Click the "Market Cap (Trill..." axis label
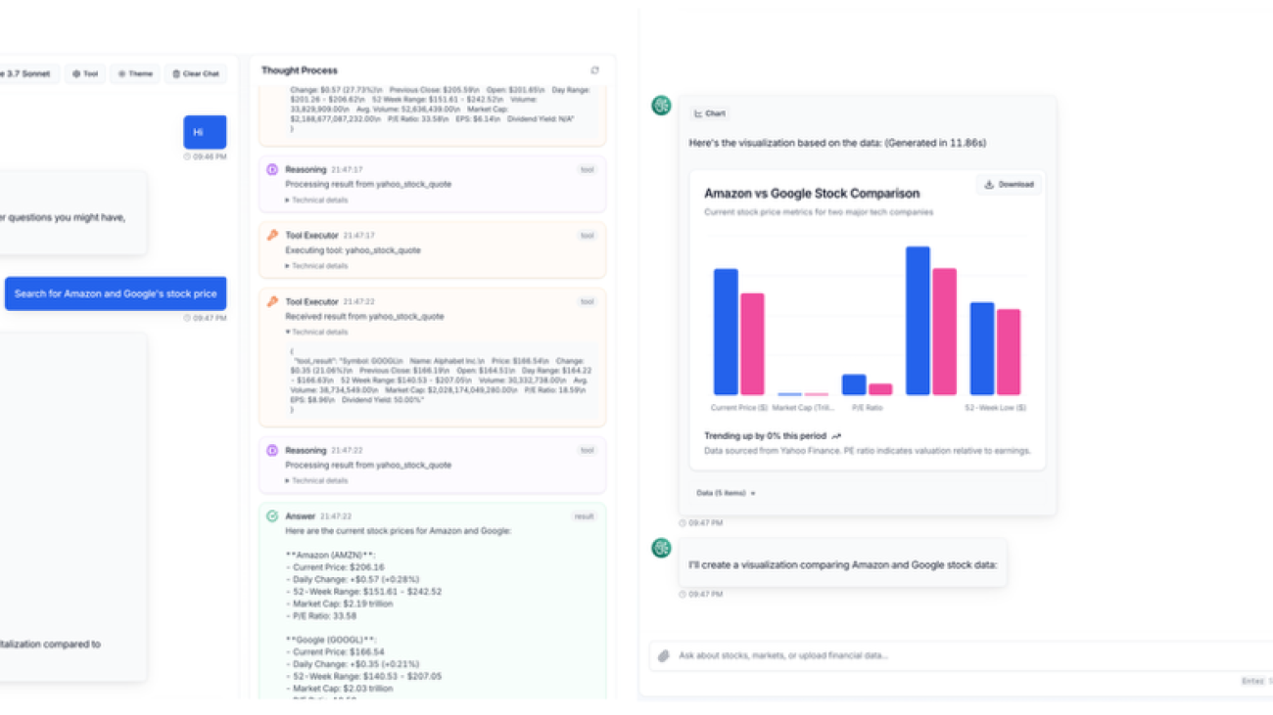Image resolution: width=1273 pixels, height=715 pixels. (x=804, y=407)
